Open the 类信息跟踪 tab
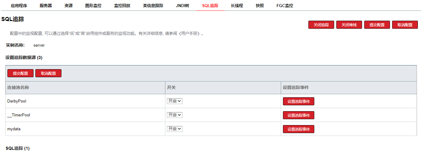This screenshot has height=151, width=421. 153,6
